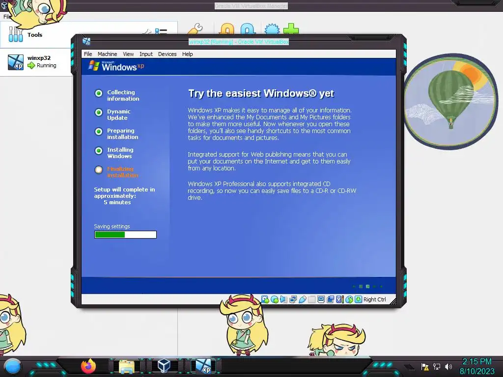Click the Action Center flag tray icon
Screen dimensions: 503x377
(x=425, y=367)
